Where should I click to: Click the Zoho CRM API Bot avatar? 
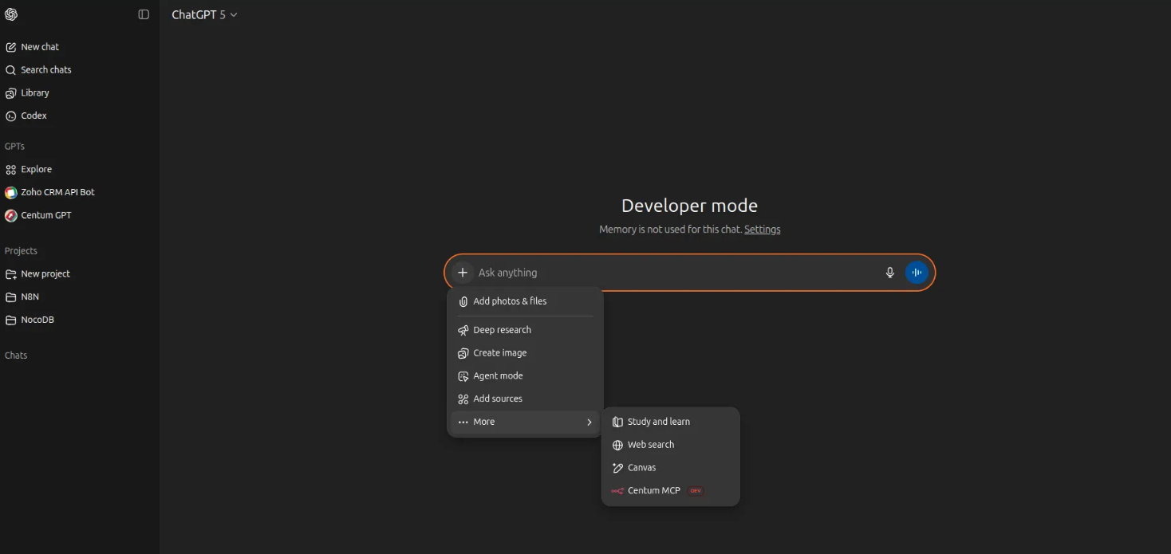[x=11, y=192]
